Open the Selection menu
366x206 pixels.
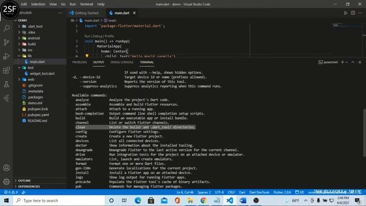[38, 4]
